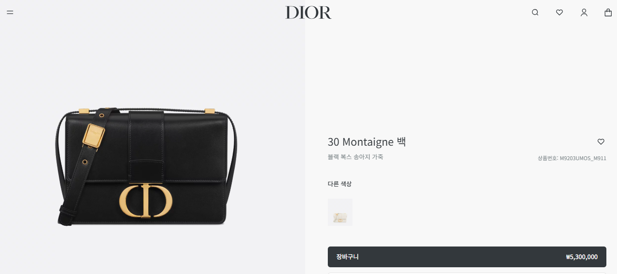Viewport: 617px width, 274px height.
Task: Click the partially visible button below 장바구니
Action: pyautogui.click(x=467, y=273)
